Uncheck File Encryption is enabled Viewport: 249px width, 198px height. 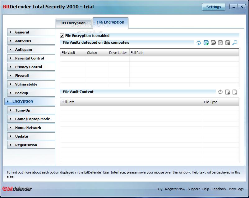click(62, 36)
